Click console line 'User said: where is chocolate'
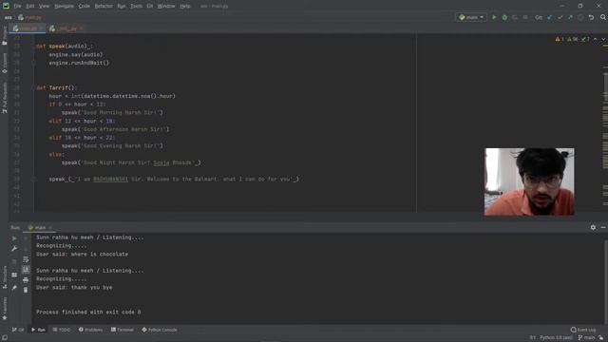This screenshot has height=342, width=608. 83,254
